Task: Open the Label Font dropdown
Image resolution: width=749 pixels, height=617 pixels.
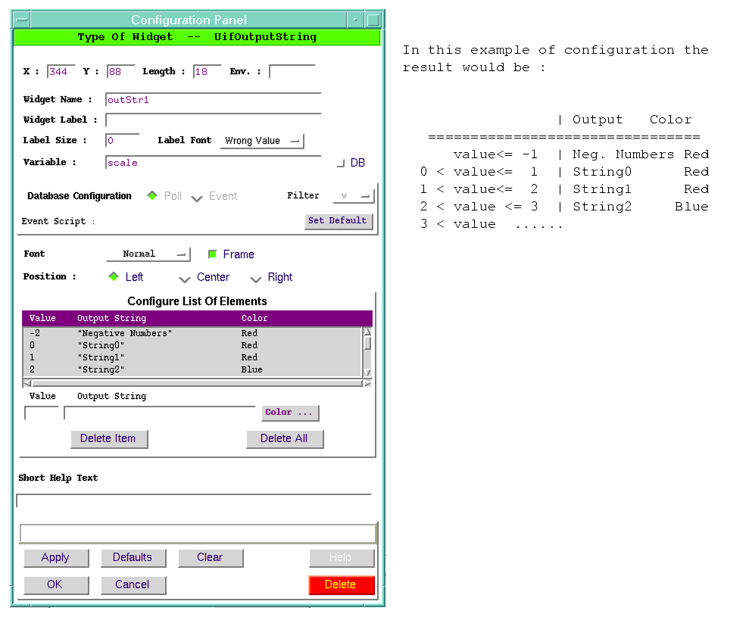Action: coord(261,141)
